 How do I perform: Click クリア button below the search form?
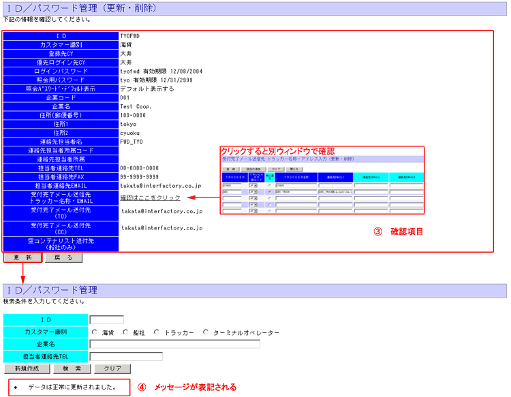(112, 368)
